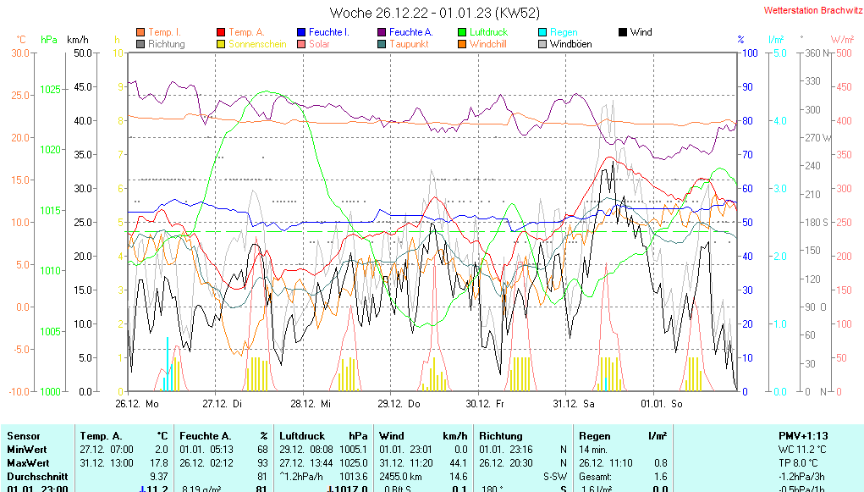Select the 31.12. Sa date on the axis

574,404
